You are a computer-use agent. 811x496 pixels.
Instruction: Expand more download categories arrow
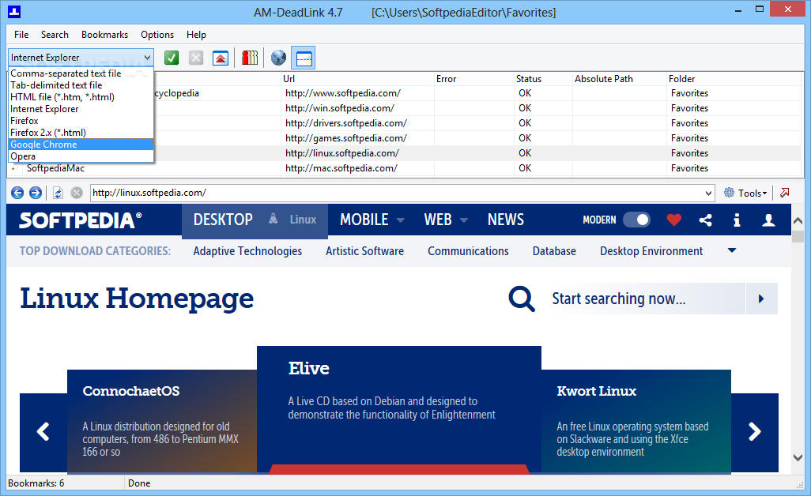(732, 250)
